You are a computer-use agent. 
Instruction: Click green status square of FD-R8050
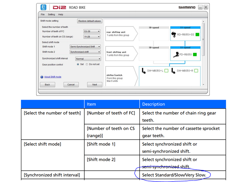click(x=195, y=54)
